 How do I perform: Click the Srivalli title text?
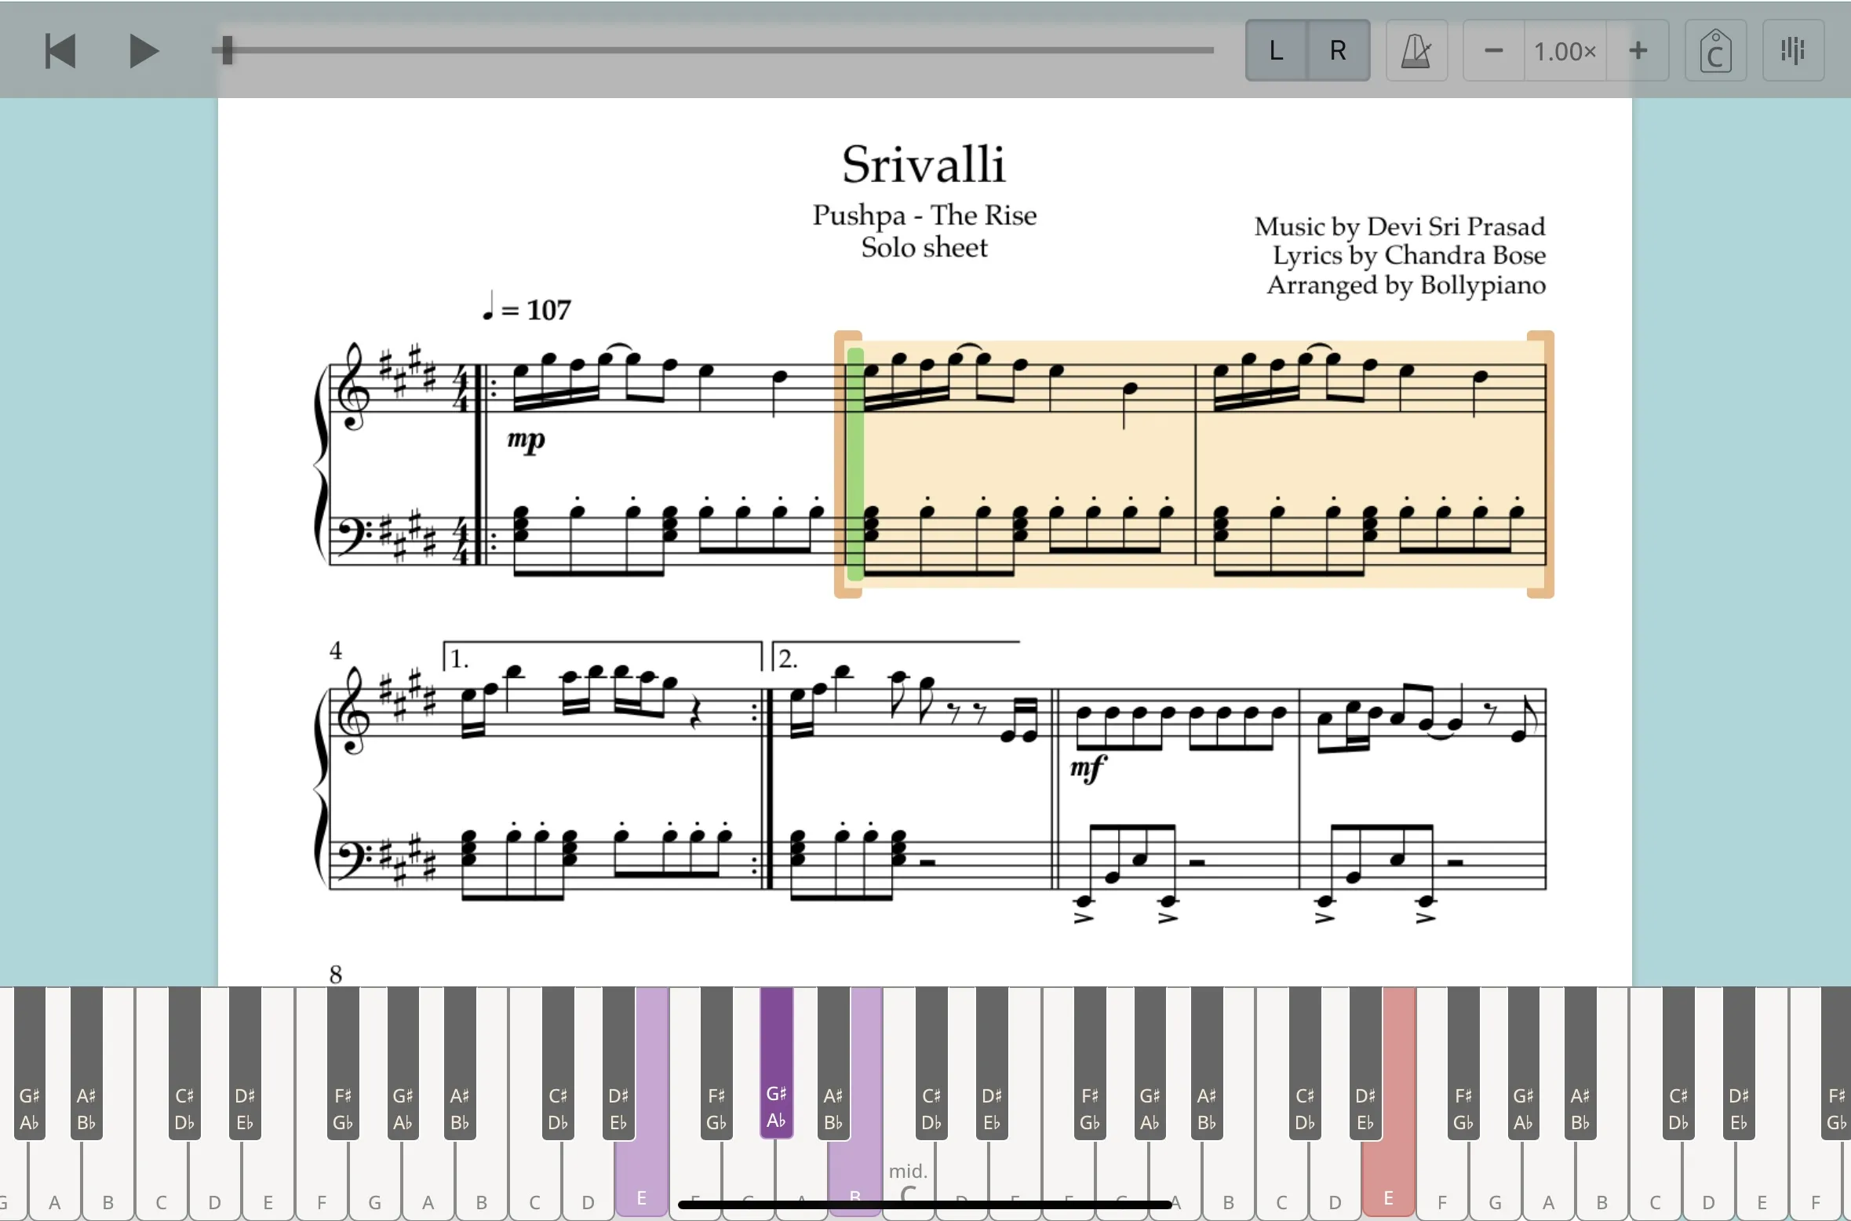coord(924,164)
